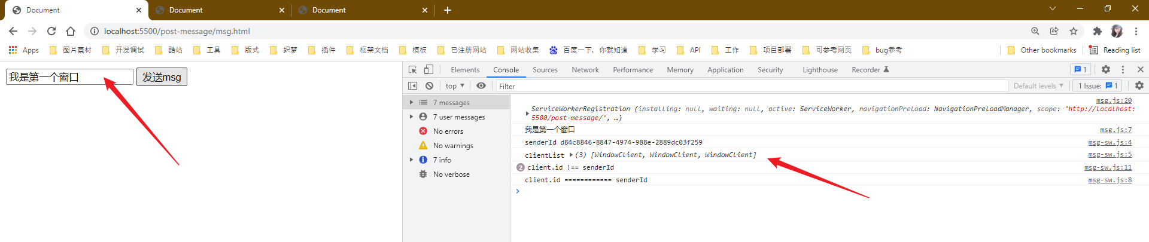Open new browser tab
Viewport: 1149px width, 242px height.
click(x=448, y=10)
